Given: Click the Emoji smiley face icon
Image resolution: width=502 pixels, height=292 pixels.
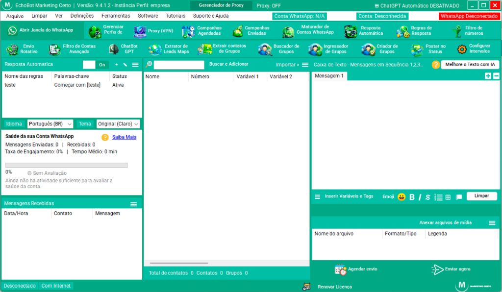Looking at the screenshot, I should coord(402,196).
